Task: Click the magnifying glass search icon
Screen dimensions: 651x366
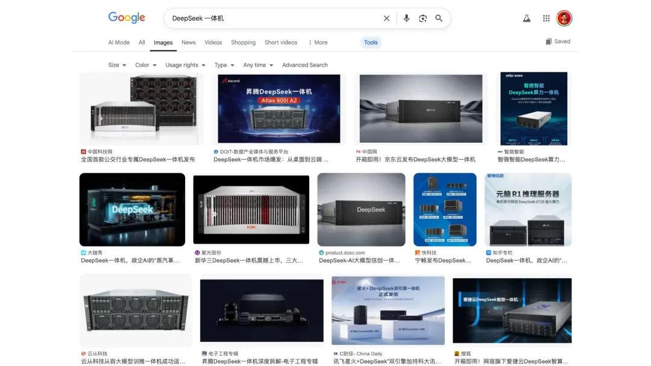Action: pyautogui.click(x=439, y=18)
